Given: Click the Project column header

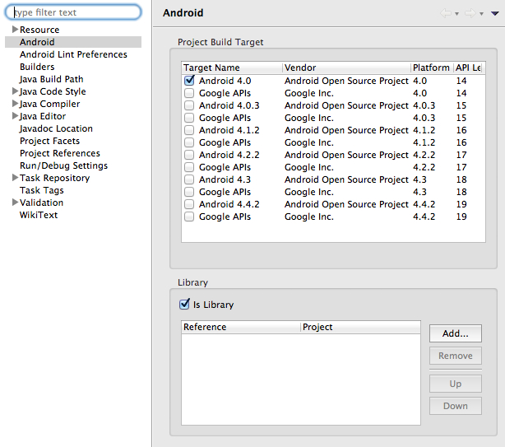Looking at the screenshot, I should pyautogui.click(x=361, y=327).
